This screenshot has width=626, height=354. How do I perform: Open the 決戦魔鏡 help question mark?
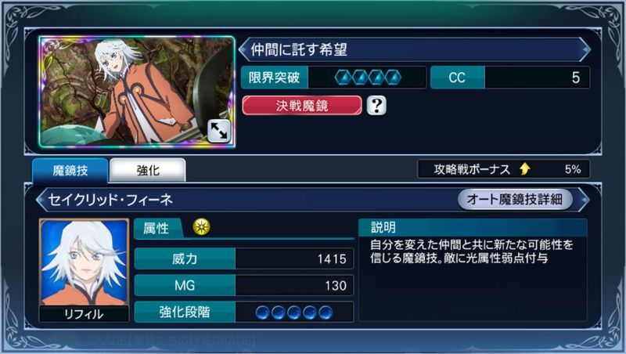click(376, 106)
